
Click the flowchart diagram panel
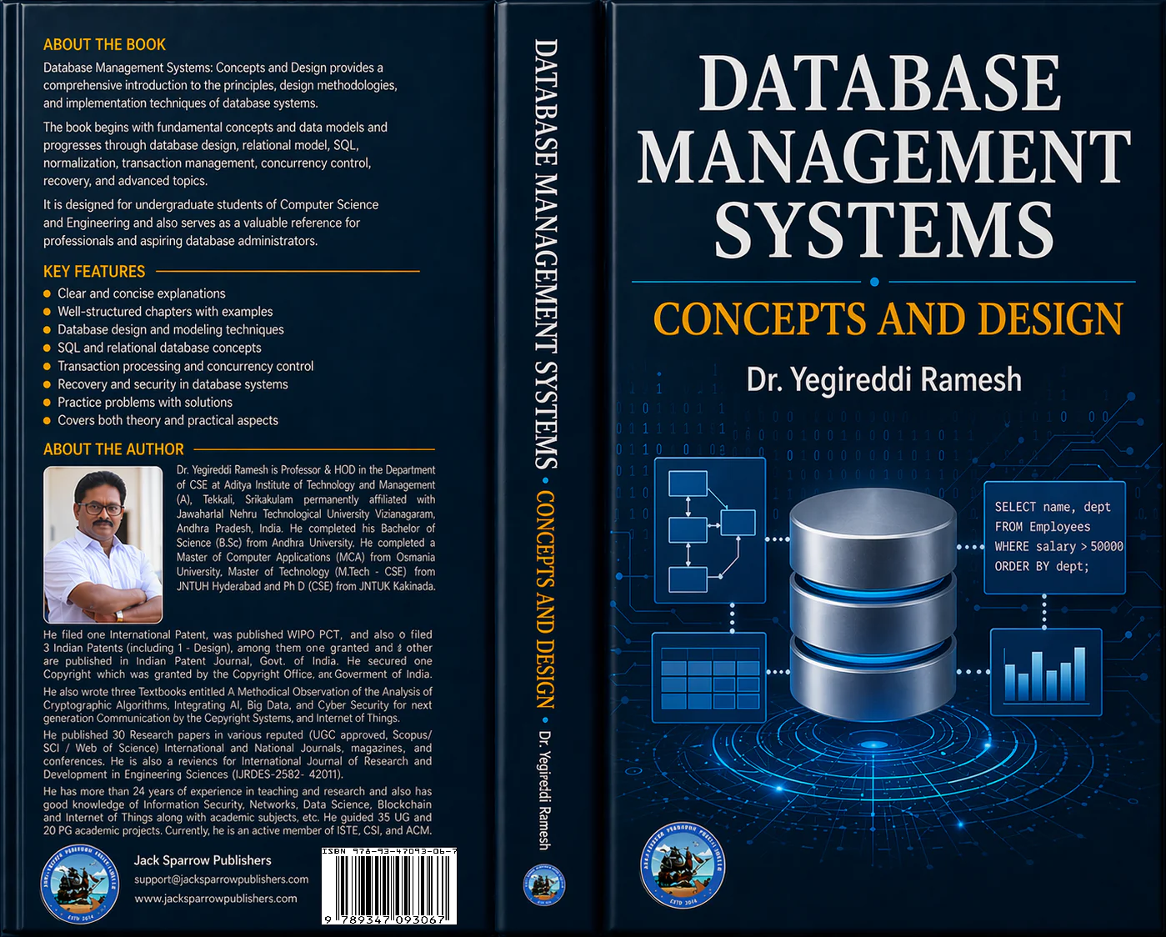tap(711, 530)
